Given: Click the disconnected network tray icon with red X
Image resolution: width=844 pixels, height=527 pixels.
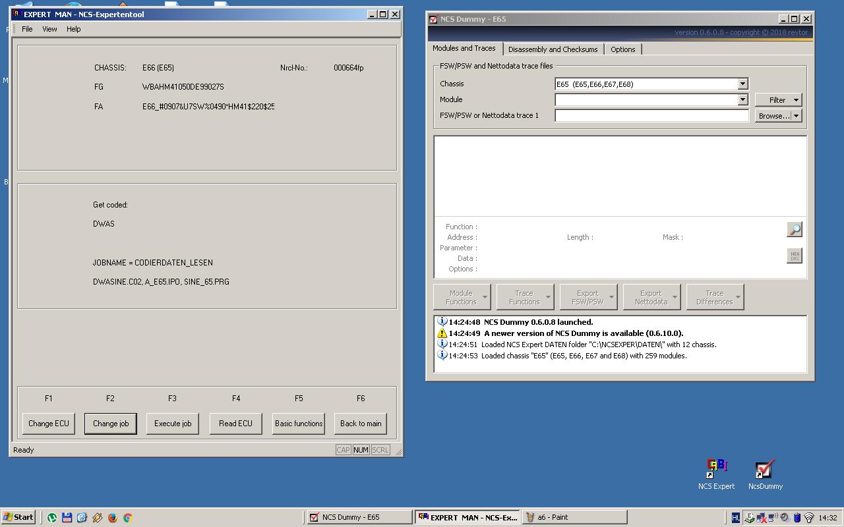Looking at the screenshot, I should click(762, 518).
